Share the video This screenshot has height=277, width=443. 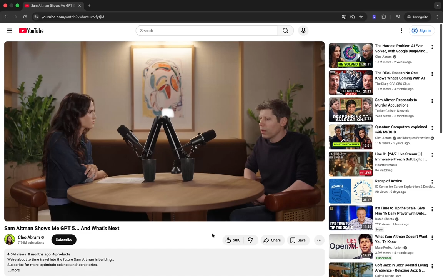272,240
